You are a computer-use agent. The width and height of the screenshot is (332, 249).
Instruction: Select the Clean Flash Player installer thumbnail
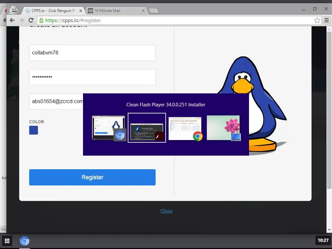click(x=147, y=128)
